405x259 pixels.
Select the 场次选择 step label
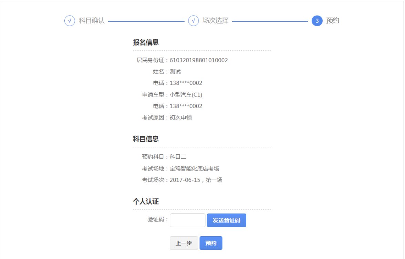click(216, 21)
